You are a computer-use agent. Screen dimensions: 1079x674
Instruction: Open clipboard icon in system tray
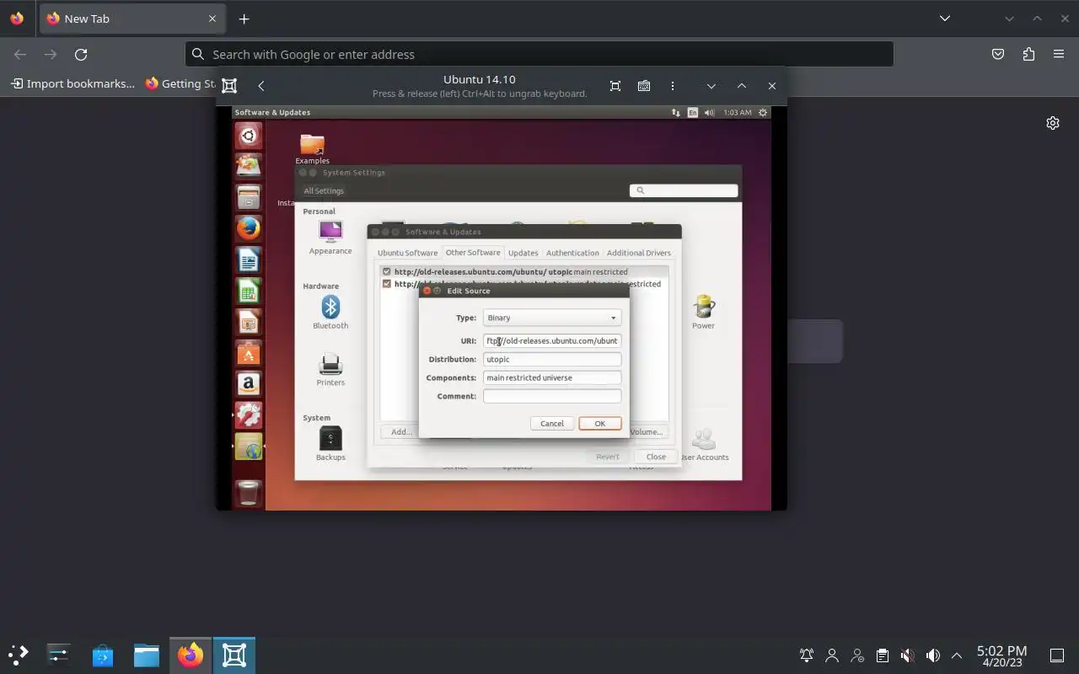coord(882,655)
